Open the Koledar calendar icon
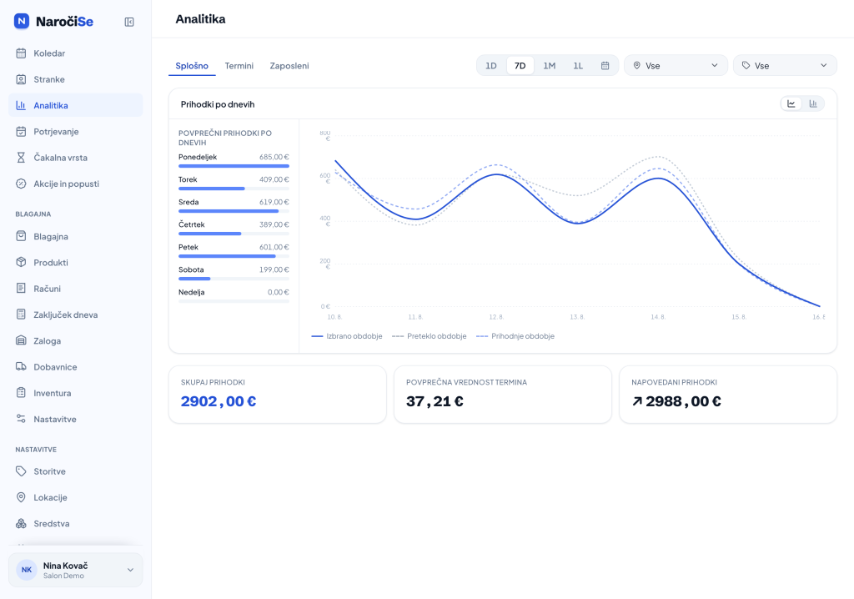The width and height of the screenshot is (854, 599). [x=21, y=53]
